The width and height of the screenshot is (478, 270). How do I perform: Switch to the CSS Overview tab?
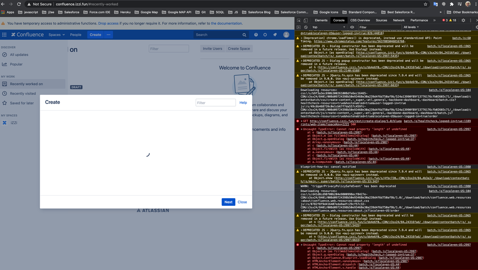pyautogui.click(x=360, y=20)
